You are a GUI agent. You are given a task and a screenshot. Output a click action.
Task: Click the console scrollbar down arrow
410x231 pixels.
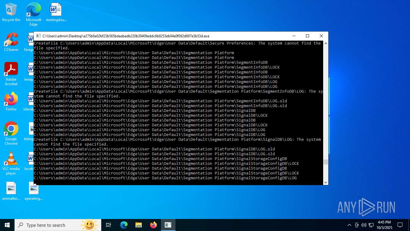click(326, 182)
